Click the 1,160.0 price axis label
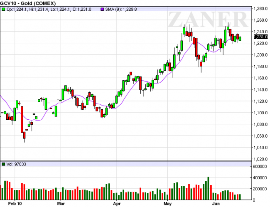Image resolution: width=270 pixels, height=207 pixels. [x=260, y=78]
